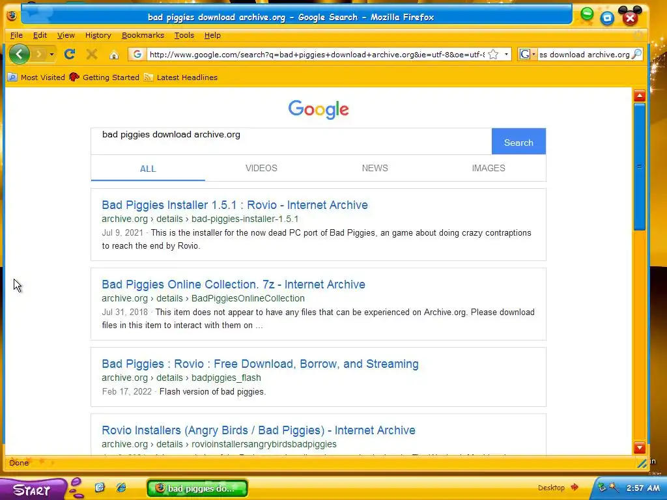Open the History menu
667x500 pixels.
point(98,35)
